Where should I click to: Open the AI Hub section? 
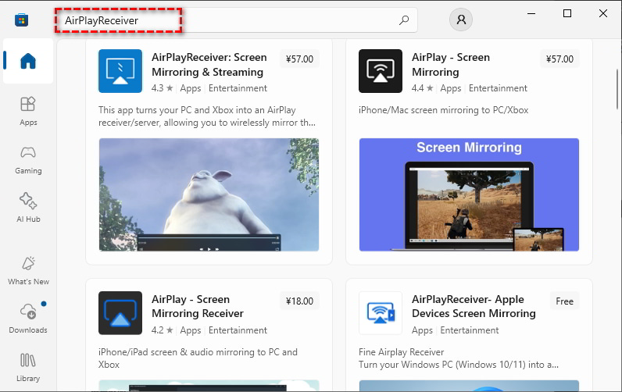28,208
